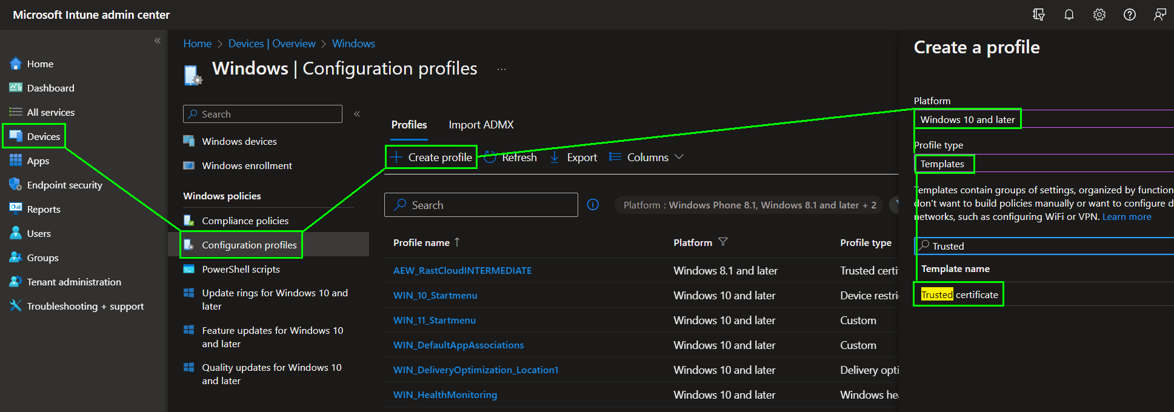Image resolution: width=1174 pixels, height=412 pixels.
Task: Select Configuration profiles in Windows policies
Action: 248,245
